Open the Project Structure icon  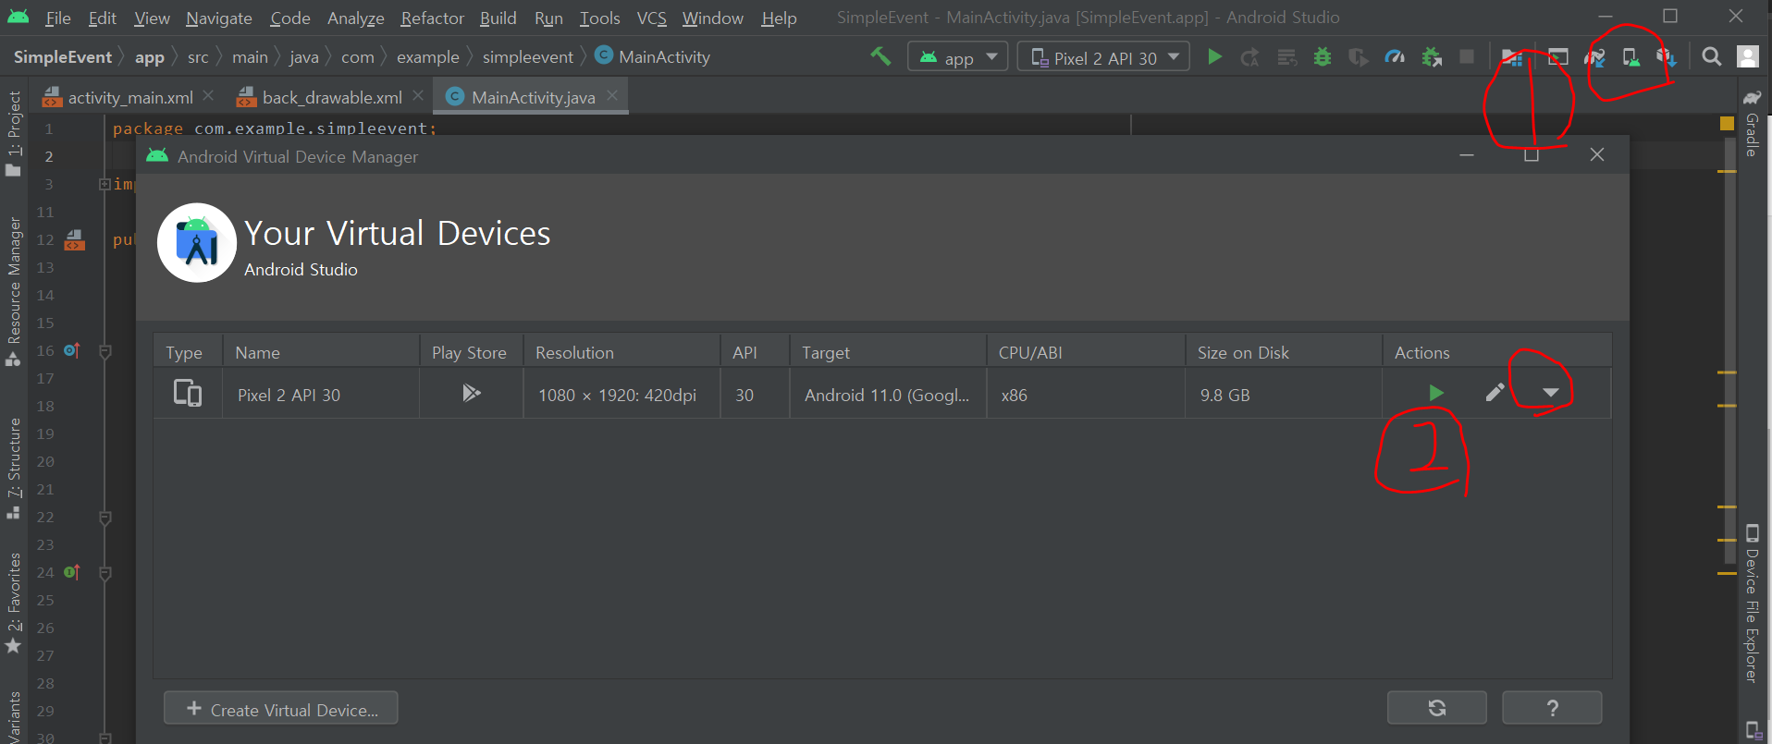tap(1512, 57)
